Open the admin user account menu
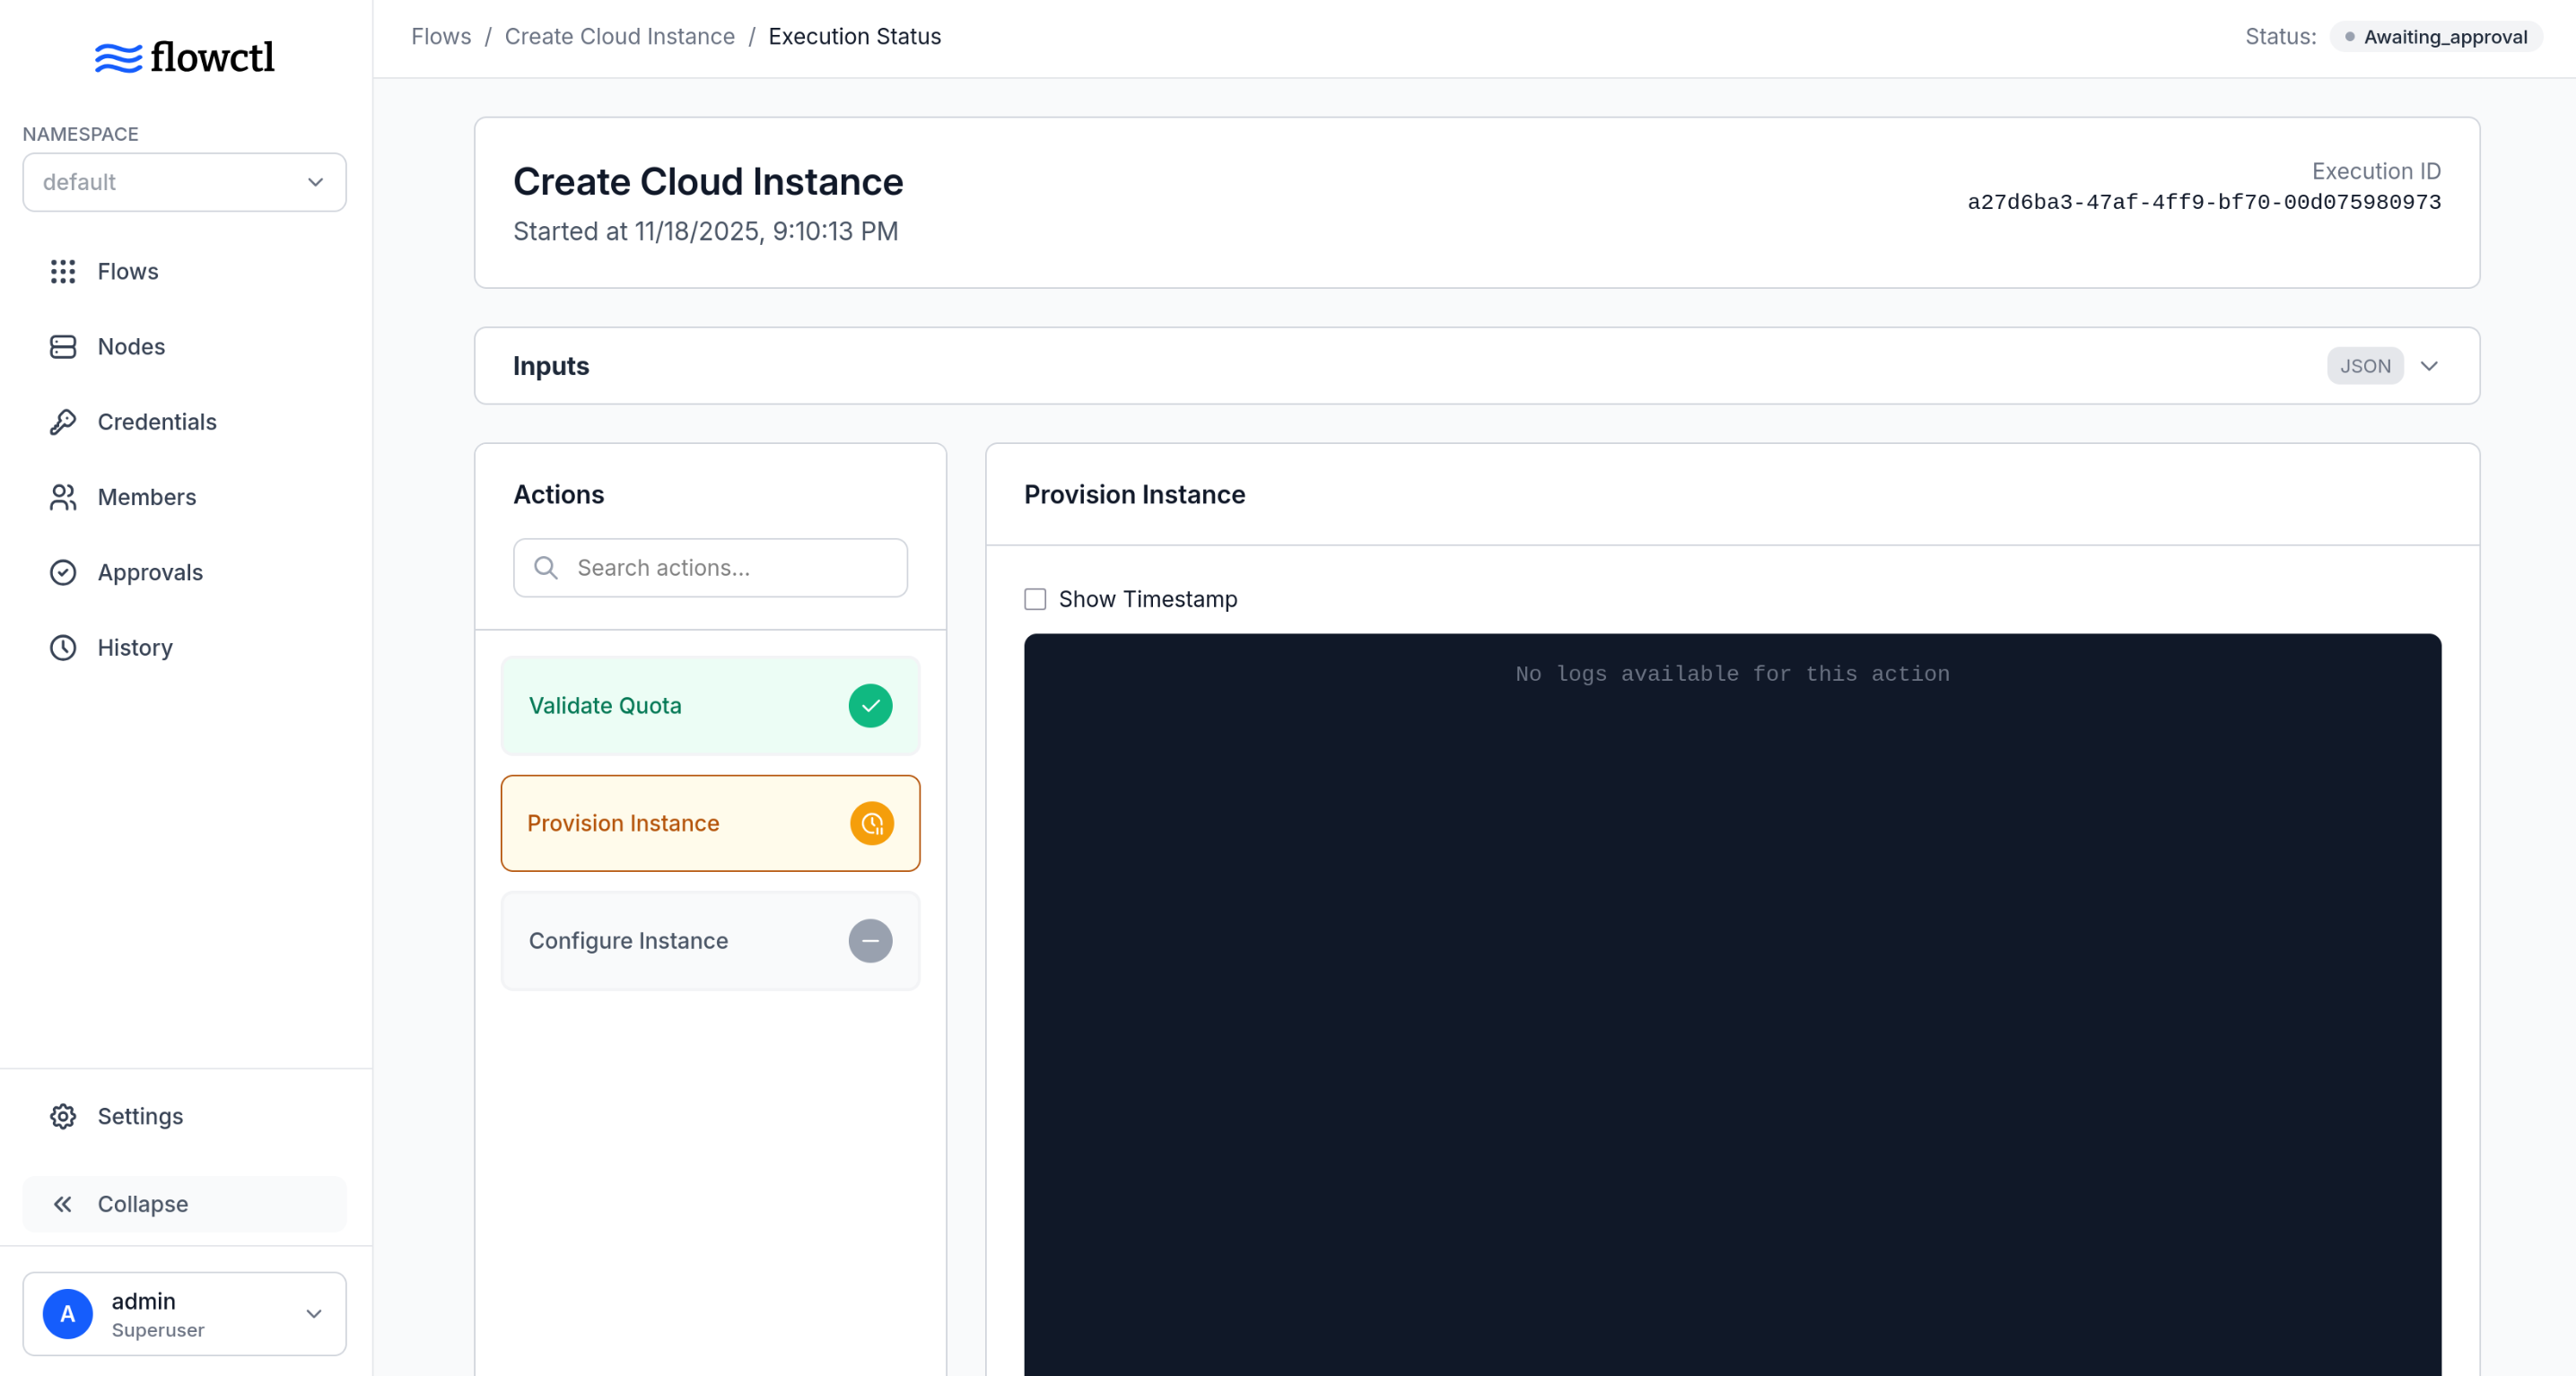 [x=184, y=1314]
